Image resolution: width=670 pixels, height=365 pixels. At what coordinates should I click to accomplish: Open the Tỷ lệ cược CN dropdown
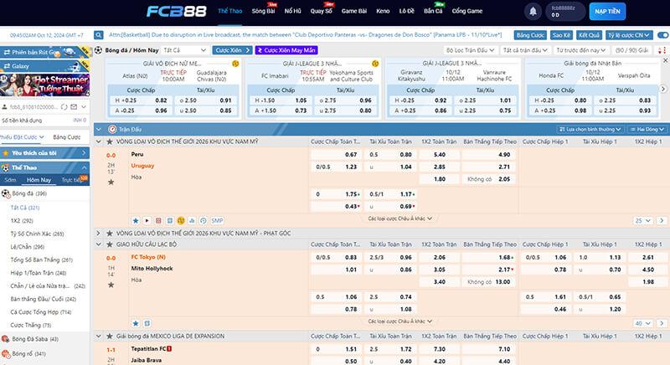(629, 36)
